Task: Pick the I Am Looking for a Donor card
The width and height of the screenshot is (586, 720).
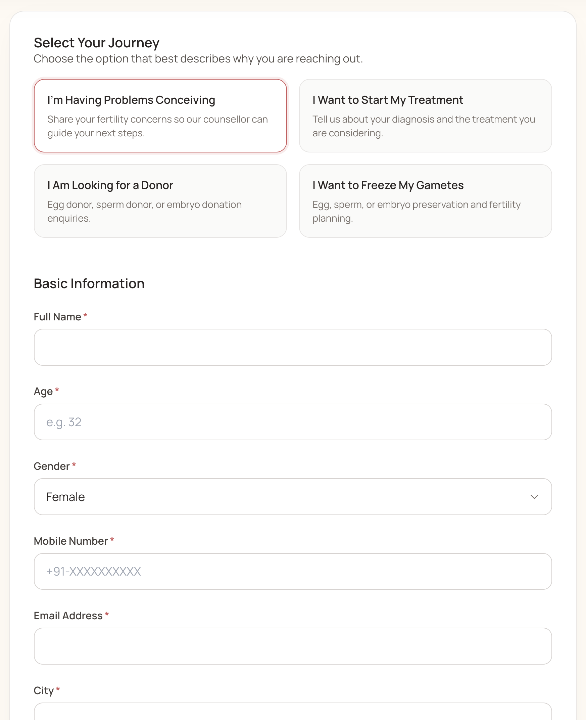Action: point(160,201)
